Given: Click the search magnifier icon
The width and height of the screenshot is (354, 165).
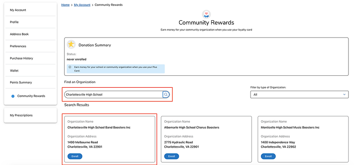Looking at the screenshot, I should tap(166, 94).
